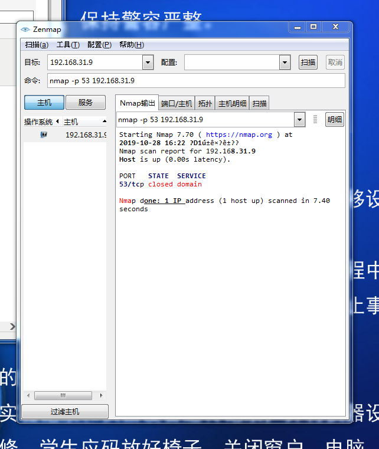Screen dimensions: 379x449
Task: Click the 目标 field containing 192.168.31.9
Action: [x=95, y=63]
